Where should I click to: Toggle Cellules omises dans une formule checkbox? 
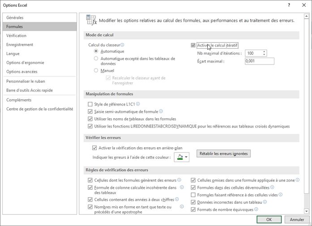pos(193,180)
